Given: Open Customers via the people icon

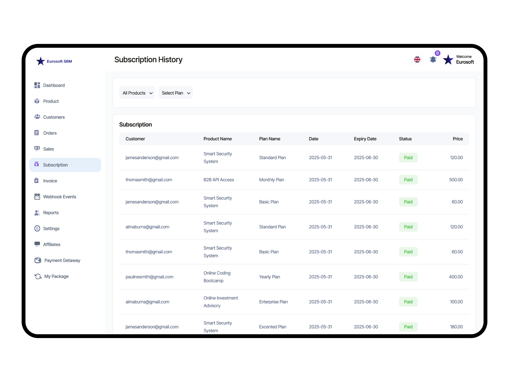Looking at the screenshot, I should pos(37,117).
